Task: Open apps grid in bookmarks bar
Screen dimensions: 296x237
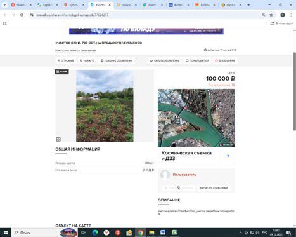Action: [4, 24]
